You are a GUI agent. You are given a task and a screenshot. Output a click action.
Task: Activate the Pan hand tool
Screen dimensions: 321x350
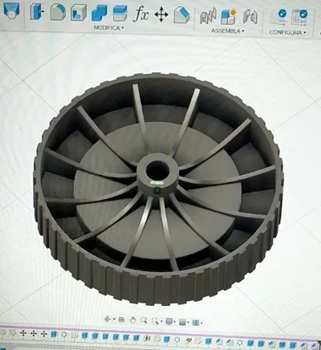(x=132, y=320)
